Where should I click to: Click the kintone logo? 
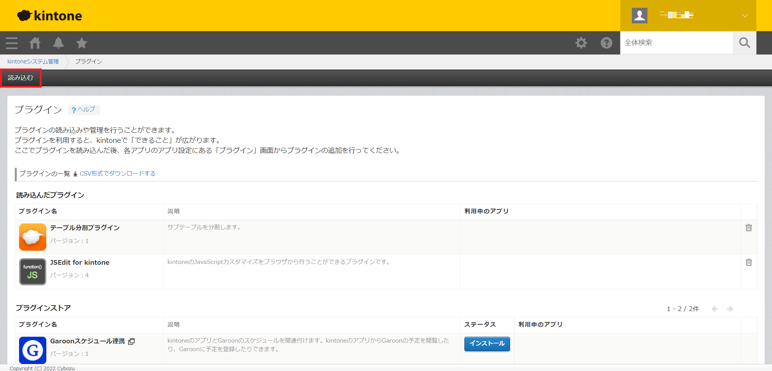pos(49,16)
